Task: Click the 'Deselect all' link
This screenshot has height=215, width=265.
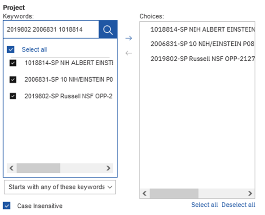Action: [x=238, y=205]
